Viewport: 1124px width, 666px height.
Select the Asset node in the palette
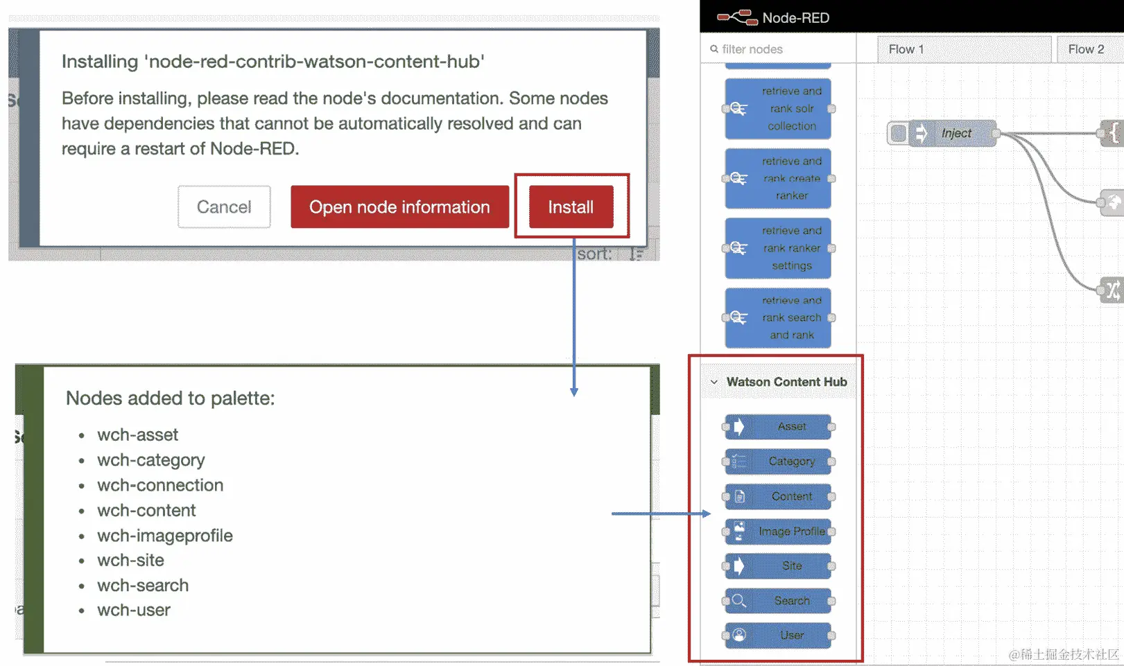pyautogui.click(x=778, y=426)
